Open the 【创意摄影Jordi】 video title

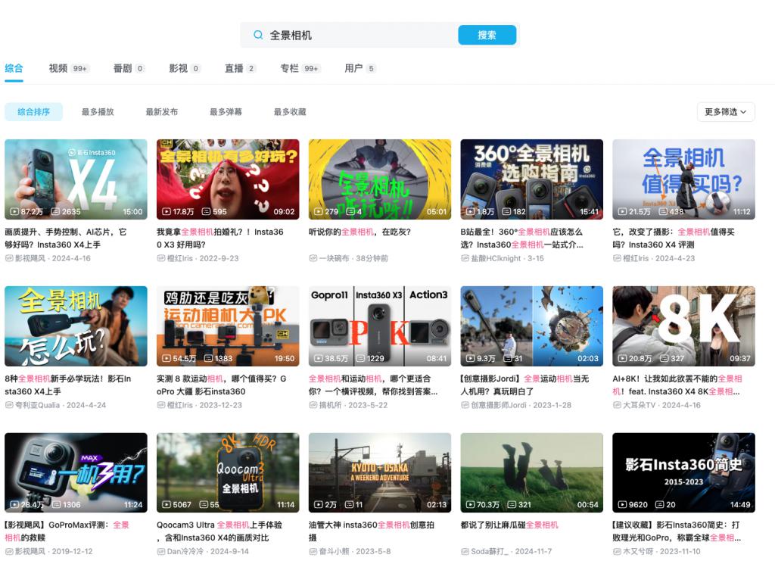(x=525, y=385)
